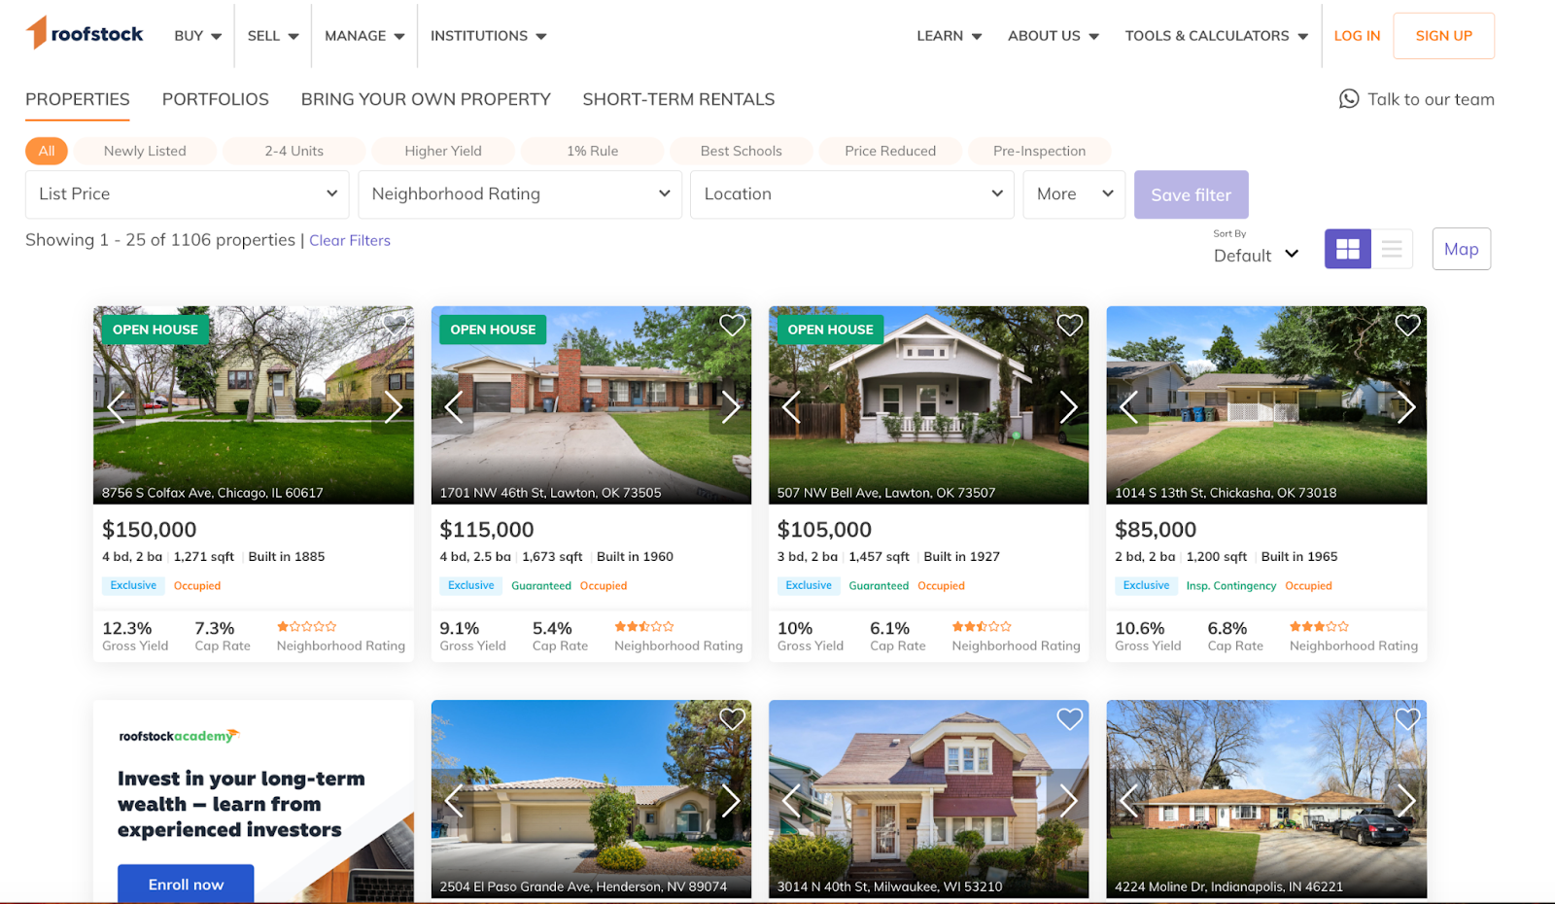
Task: Show next photo of 8756 S Colfax Ave
Action: click(393, 407)
